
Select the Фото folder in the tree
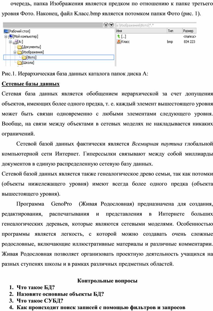coord(29,57)
